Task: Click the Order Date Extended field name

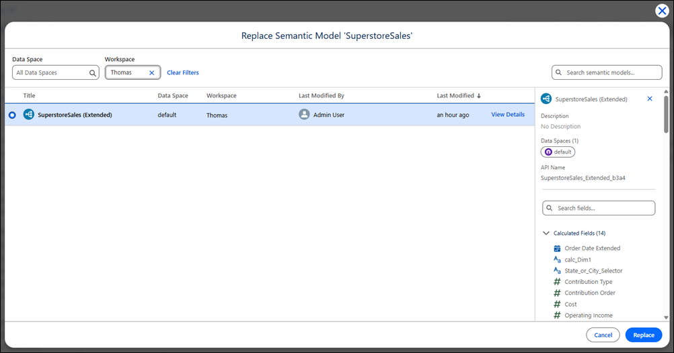Action: point(593,248)
